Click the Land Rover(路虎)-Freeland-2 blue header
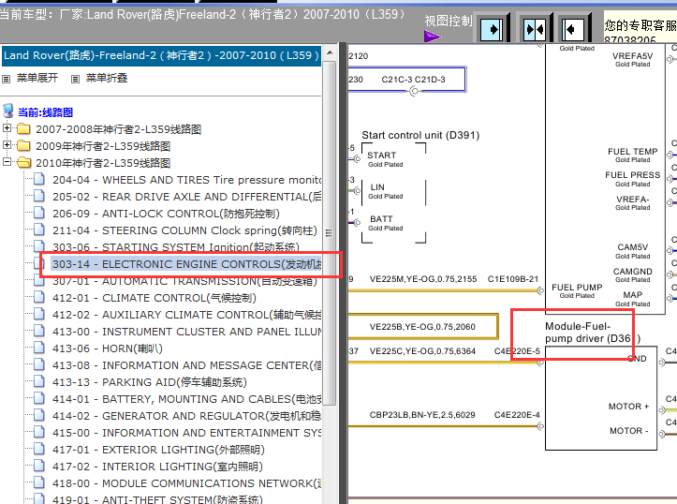Screen dimensions: 677x504 (161, 55)
